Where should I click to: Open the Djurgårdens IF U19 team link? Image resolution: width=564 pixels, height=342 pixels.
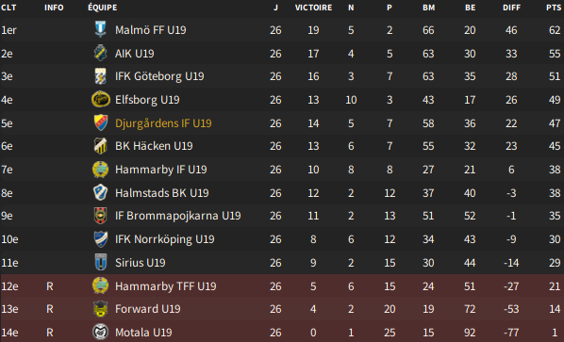[x=163, y=123]
